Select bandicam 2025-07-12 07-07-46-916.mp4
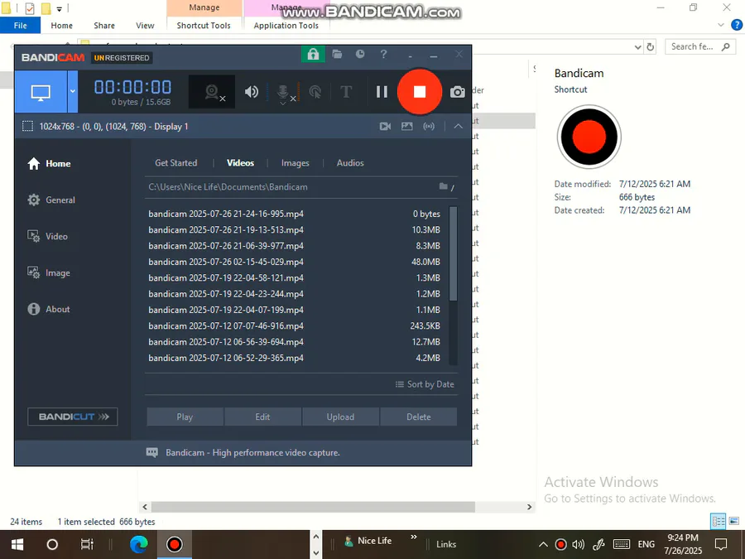Screen dimensions: 745x559 click(295, 326)
